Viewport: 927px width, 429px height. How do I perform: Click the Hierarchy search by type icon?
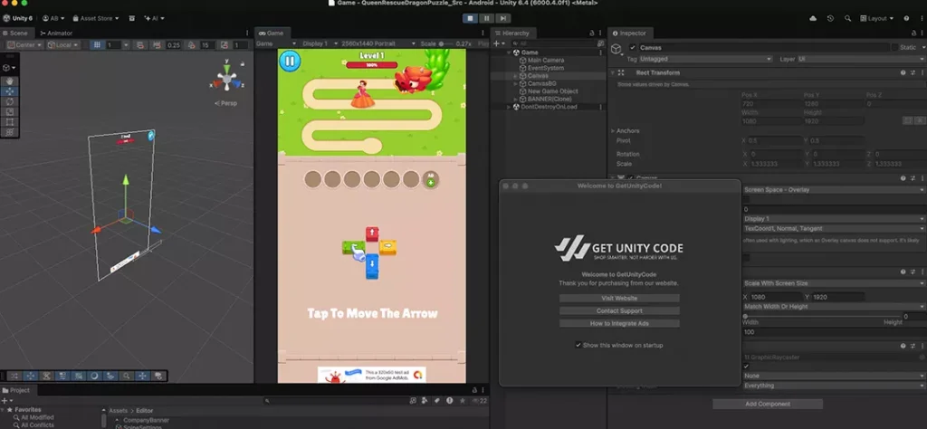point(601,43)
